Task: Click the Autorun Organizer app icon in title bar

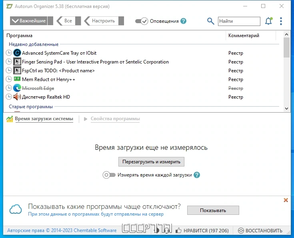Action: (9, 6)
